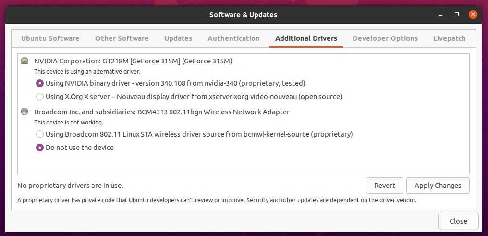
Task: Switch to the Ubuntu Software tab
Action: 50,38
